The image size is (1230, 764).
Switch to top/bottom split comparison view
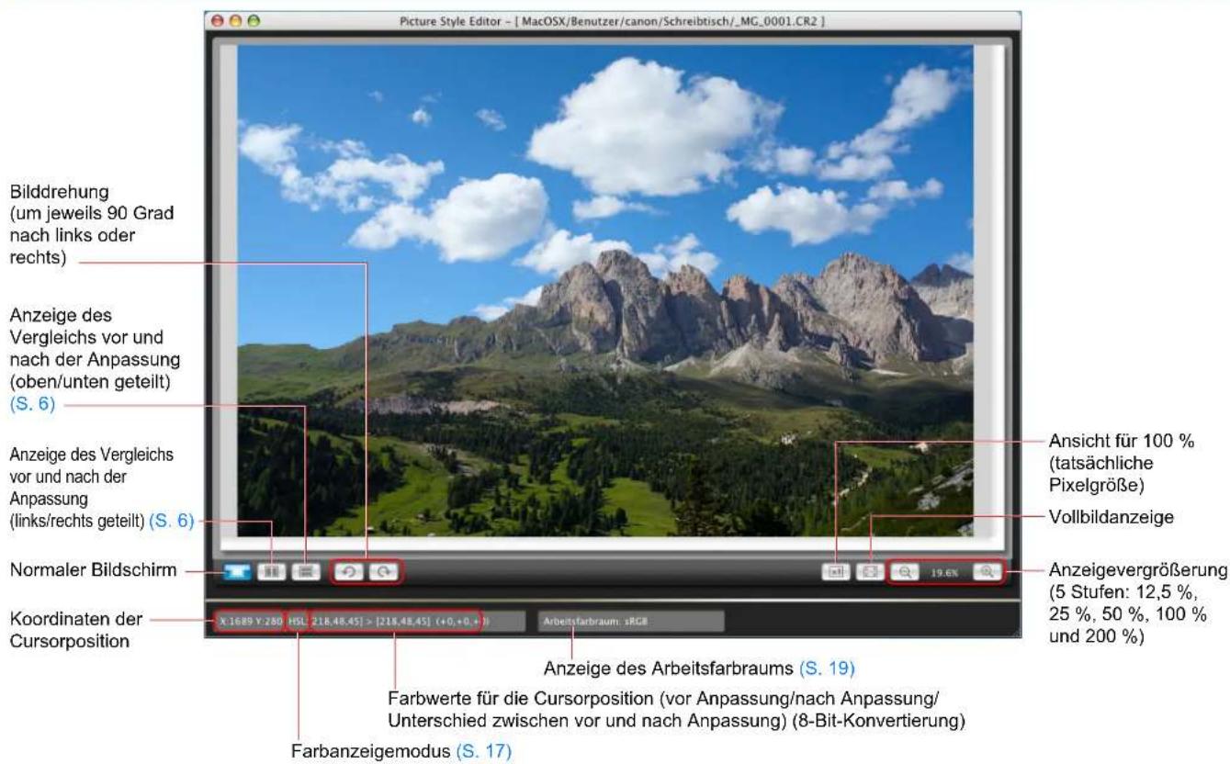click(x=305, y=571)
